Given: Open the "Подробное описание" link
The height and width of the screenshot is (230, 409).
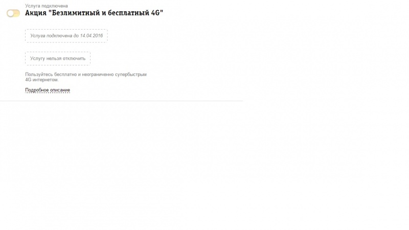Looking at the screenshot, I should tap(48, 90).
